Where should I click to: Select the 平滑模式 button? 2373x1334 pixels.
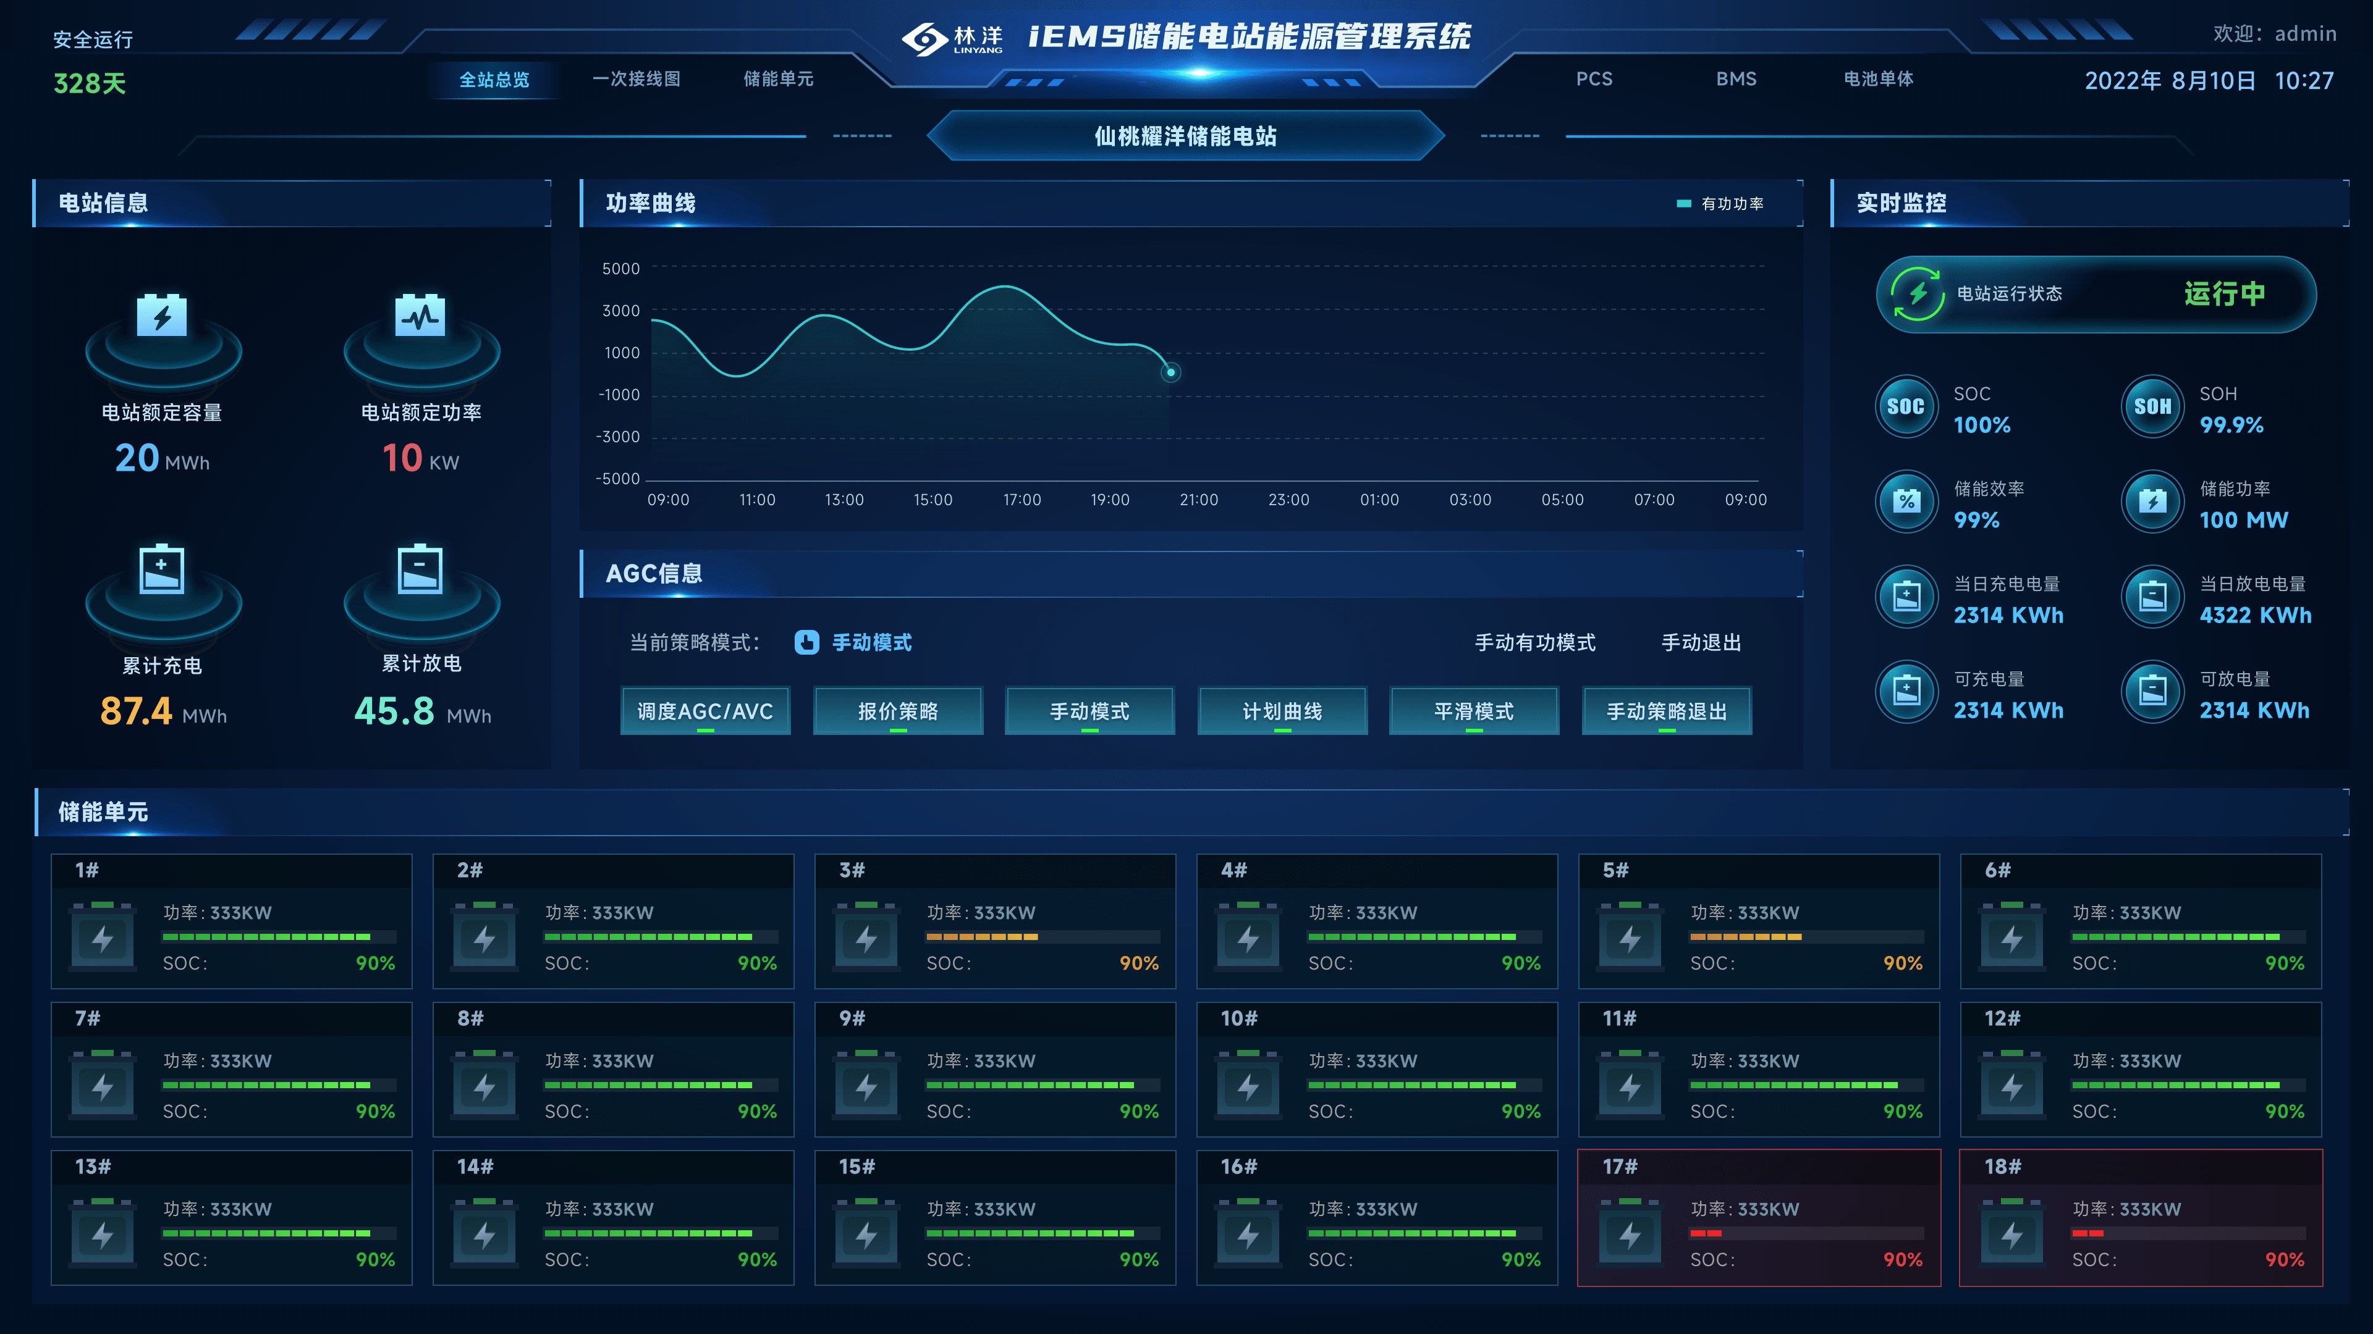[1474, 711]
